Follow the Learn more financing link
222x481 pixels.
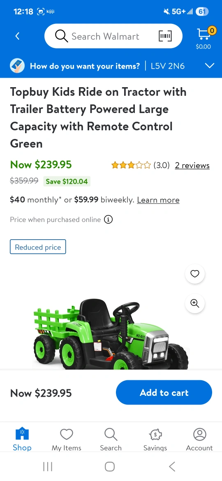pyautogui.click(x=158, y=200)
